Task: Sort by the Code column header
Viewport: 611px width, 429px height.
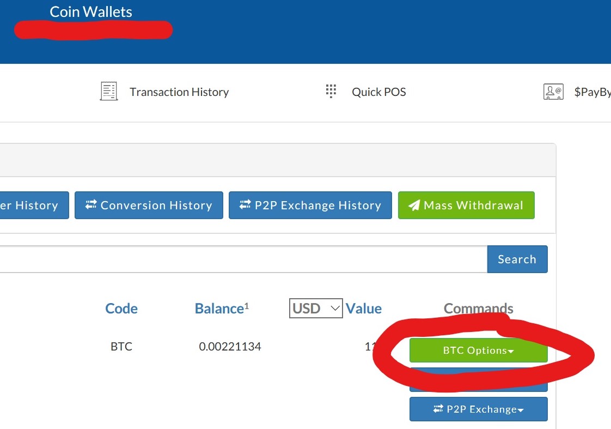Action: (121, 309)
